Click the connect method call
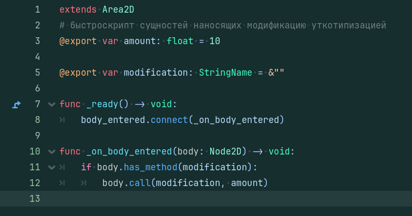412x216 pixels. (169, 120)
